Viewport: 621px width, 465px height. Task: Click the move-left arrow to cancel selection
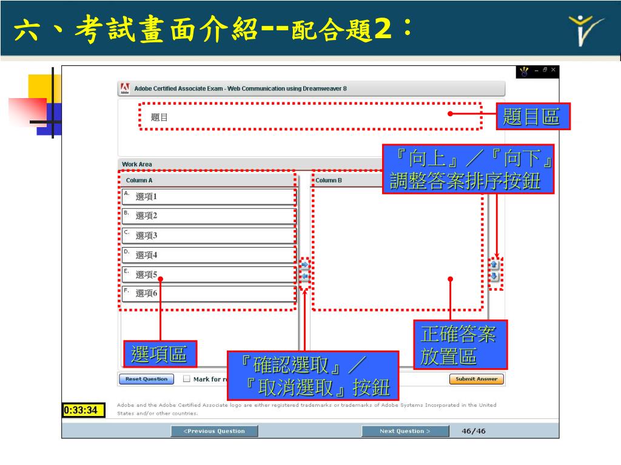click(304, 276)
